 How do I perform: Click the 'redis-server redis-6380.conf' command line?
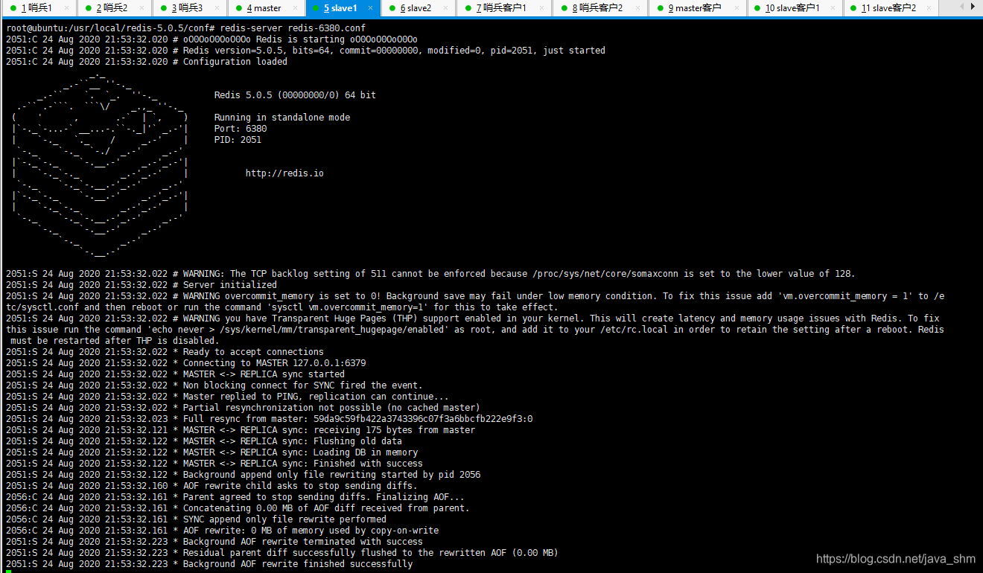point(293,28)
